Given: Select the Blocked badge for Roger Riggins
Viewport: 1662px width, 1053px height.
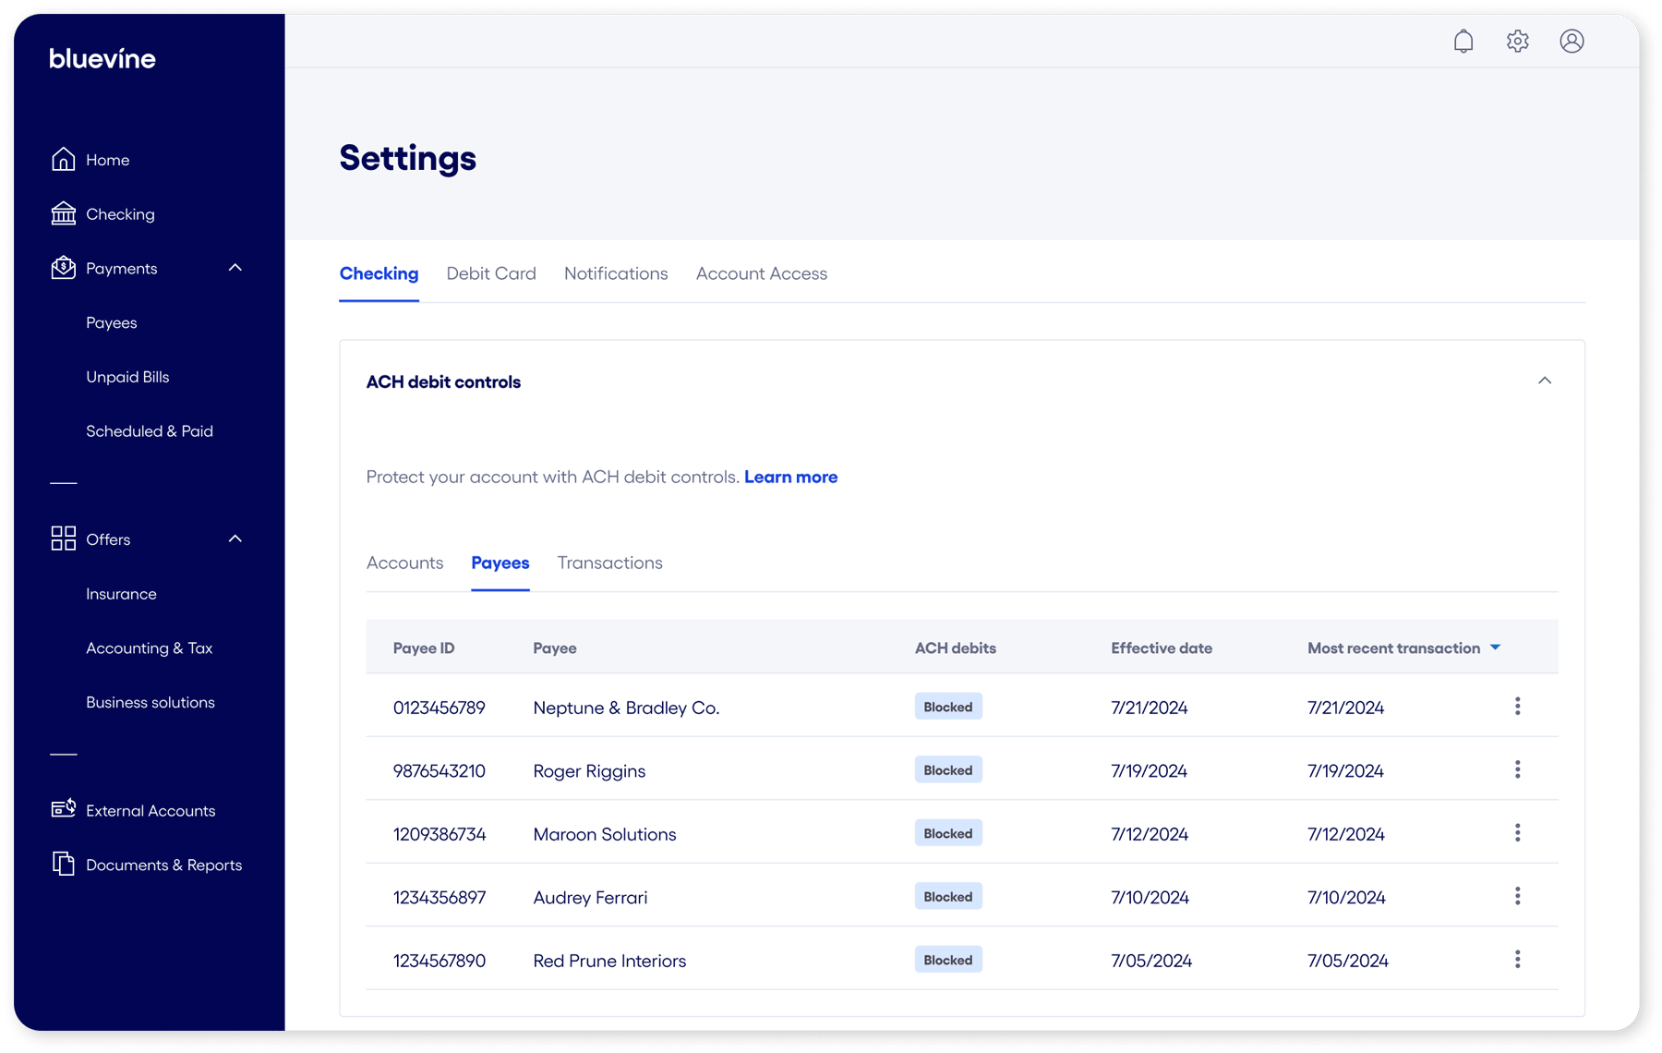Looking at the screenshot, I should [x=947, y=769].
